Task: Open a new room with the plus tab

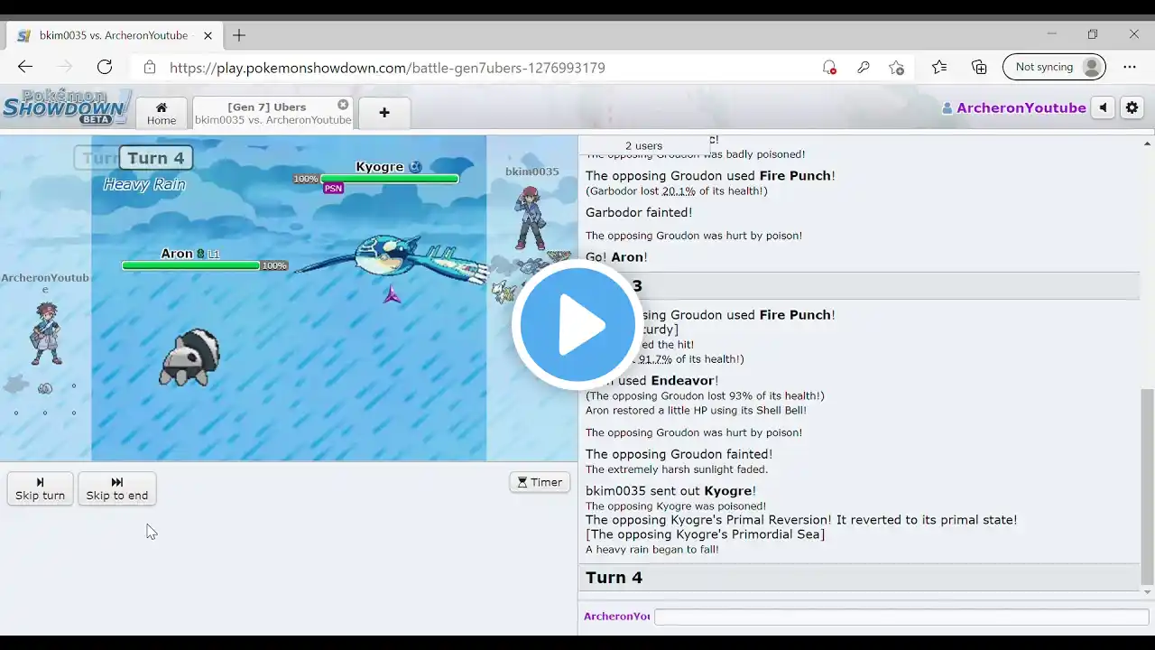Action: point(384,113)
